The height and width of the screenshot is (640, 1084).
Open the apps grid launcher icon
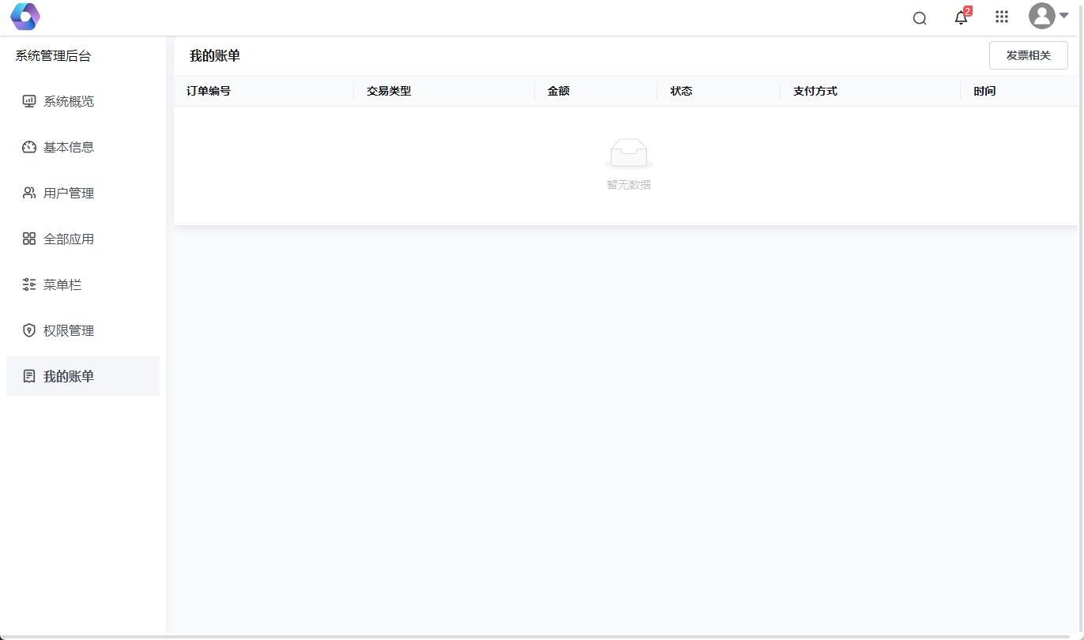pos(1002,17)
